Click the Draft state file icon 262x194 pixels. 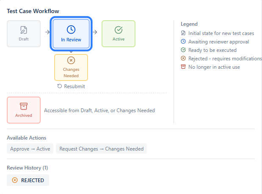pos(24,30)
